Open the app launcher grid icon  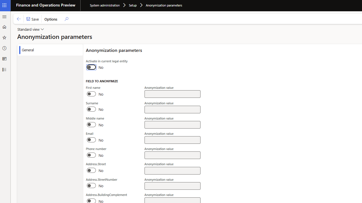click(x=4, y=5)
